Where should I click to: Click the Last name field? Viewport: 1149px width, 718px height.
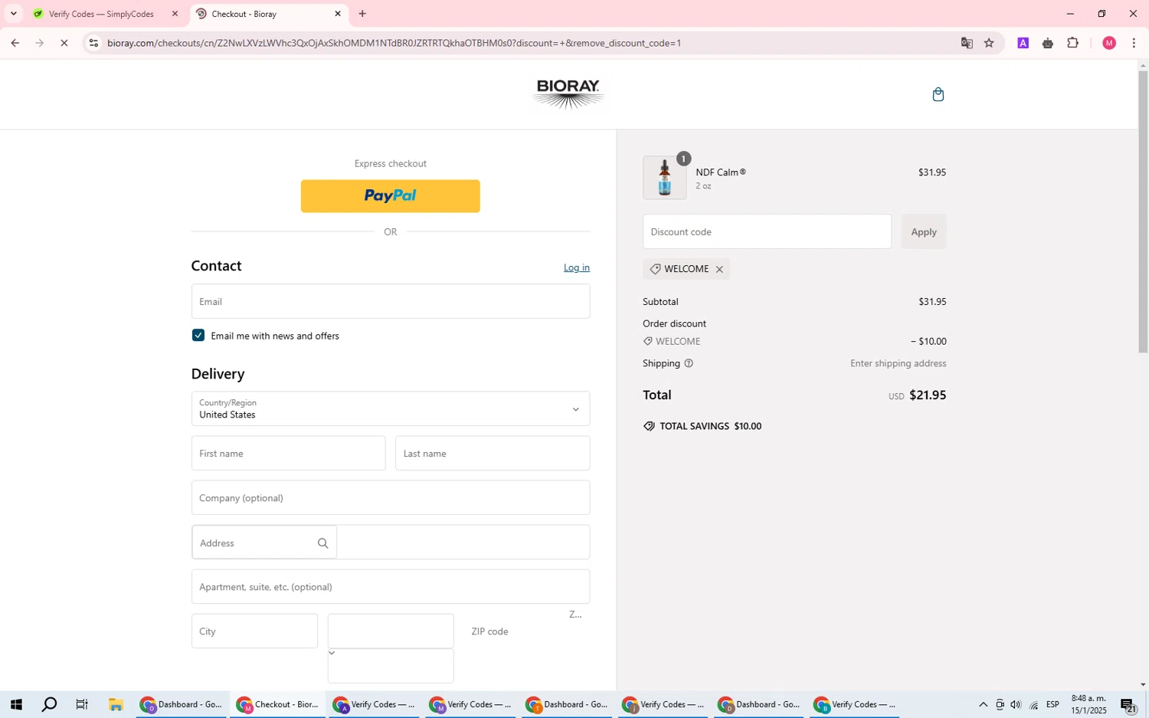coord(493,454)
